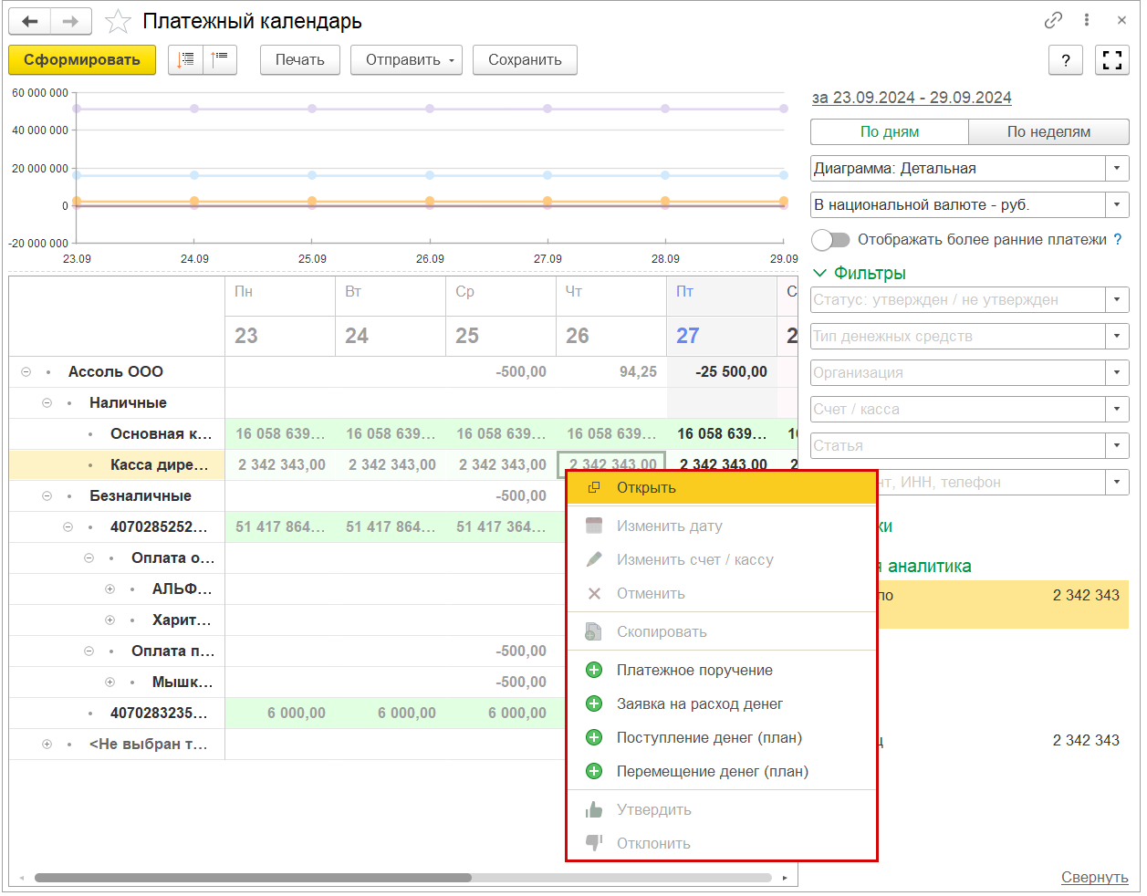Click the purple chart point at 26.09
1147x896 pixels.
pyautogui.click(x=430, y=109)
